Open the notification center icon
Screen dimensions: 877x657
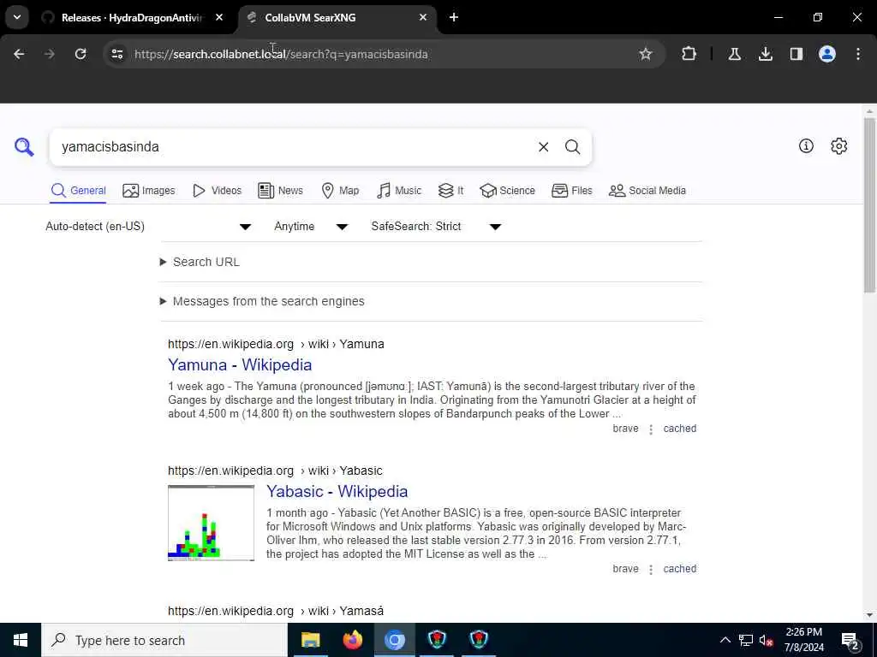(x=850, y=641)
